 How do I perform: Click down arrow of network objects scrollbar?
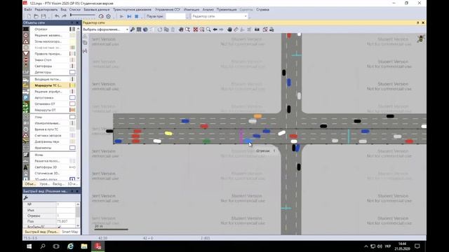click(78, 178)
